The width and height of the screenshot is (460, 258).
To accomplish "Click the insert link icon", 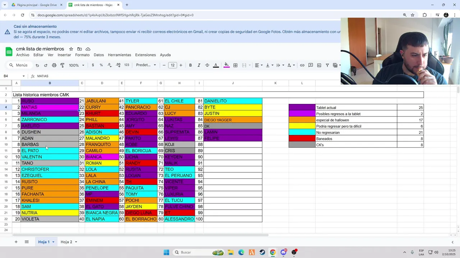I will pos(302,65).
